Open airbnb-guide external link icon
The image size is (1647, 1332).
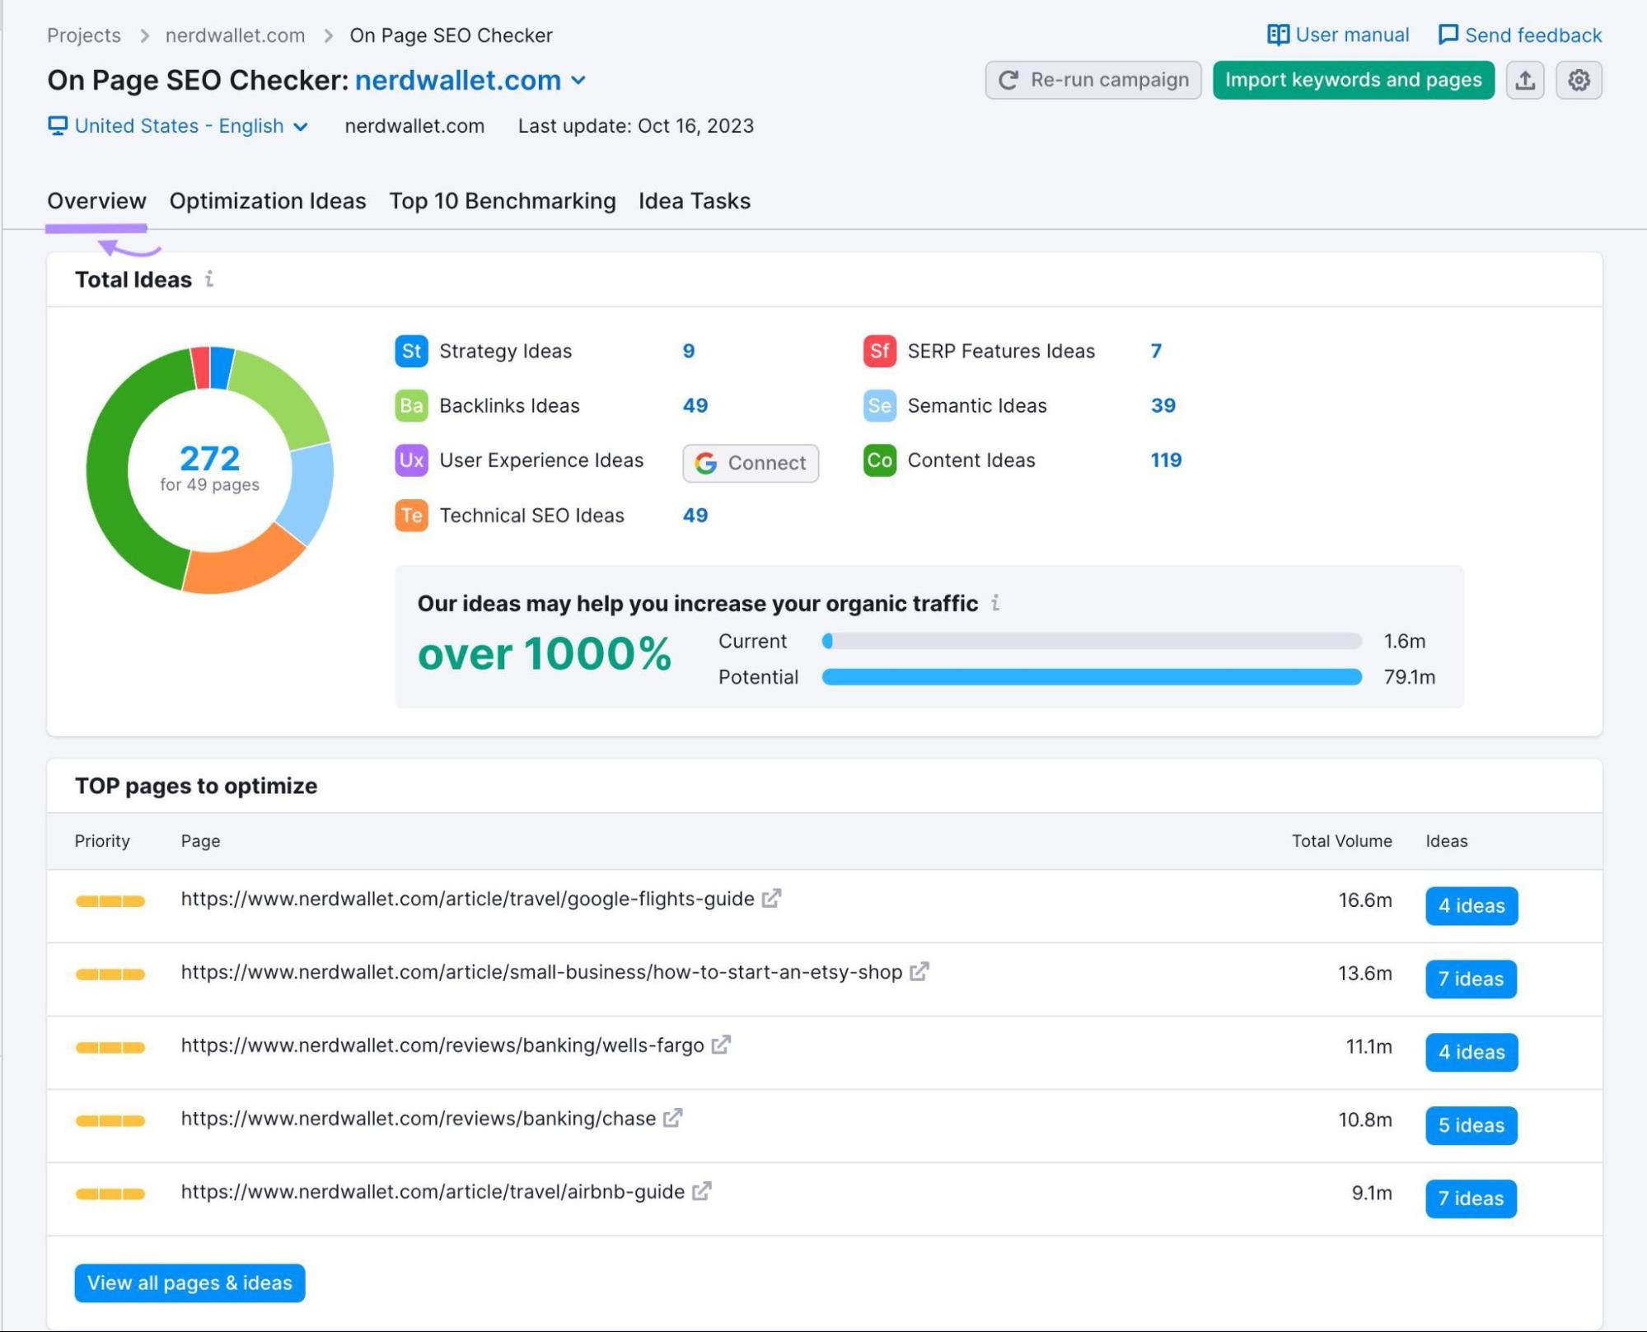coord(701,1191)
